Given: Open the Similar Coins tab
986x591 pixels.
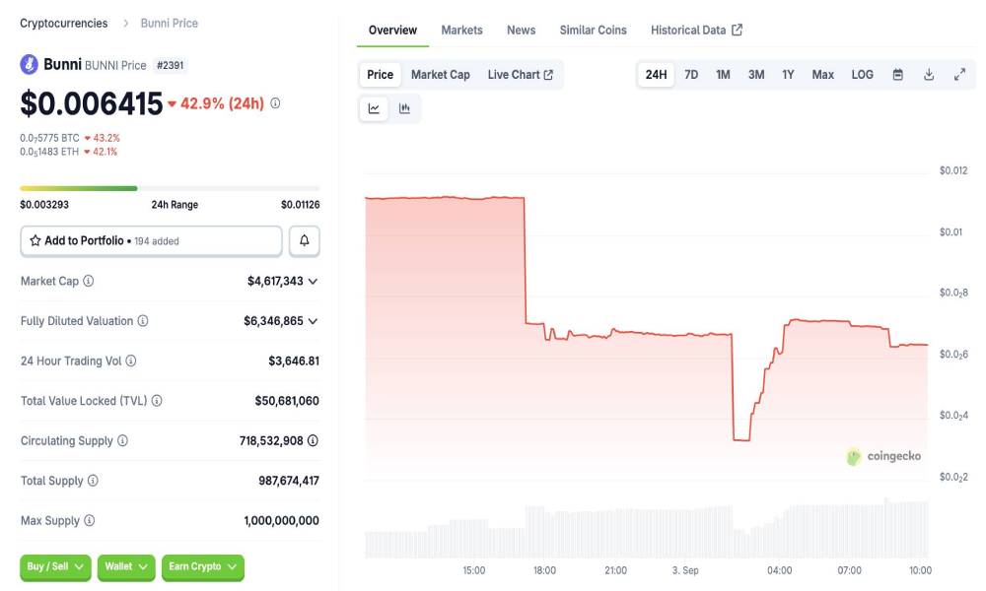Looking at the screenshot, I should pyautogui.click(x=593, y=31).
